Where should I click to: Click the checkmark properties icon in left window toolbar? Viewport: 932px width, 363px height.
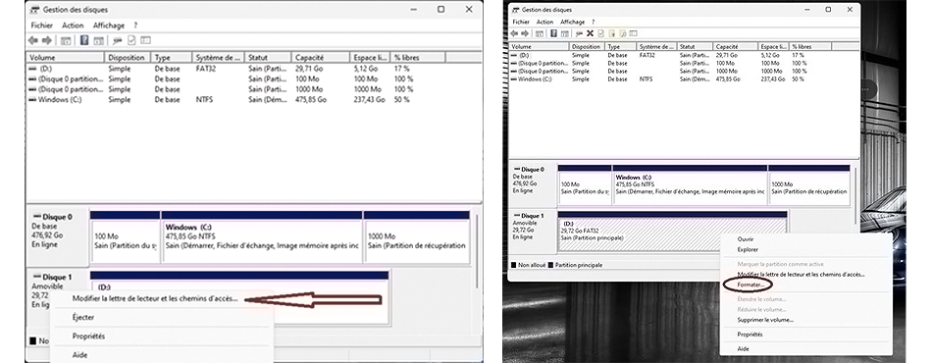coord(131,40)
